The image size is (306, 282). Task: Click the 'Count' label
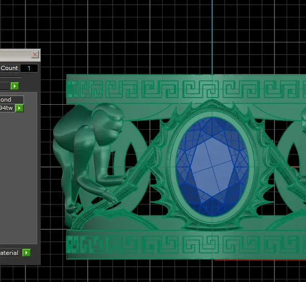(x=9, y=68)
